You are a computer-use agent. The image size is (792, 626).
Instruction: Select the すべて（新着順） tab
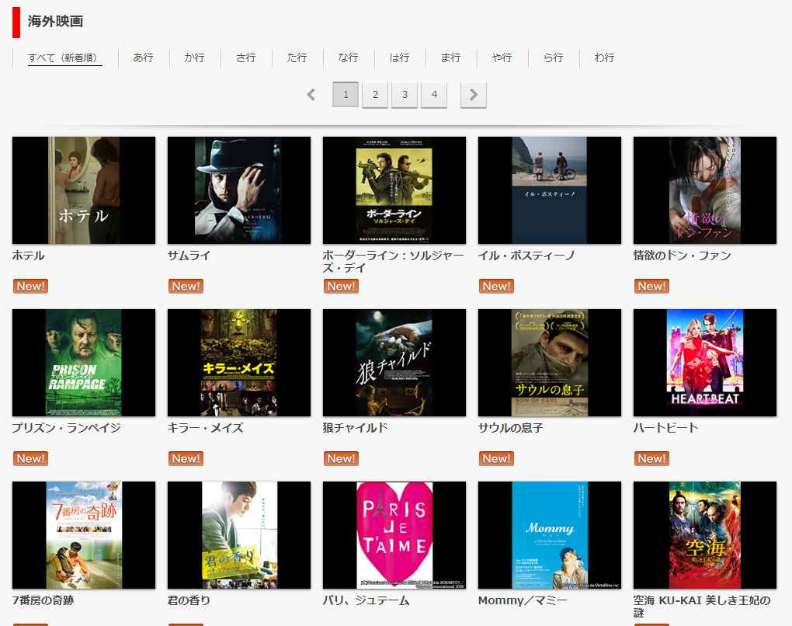click(x=64, y=57)
